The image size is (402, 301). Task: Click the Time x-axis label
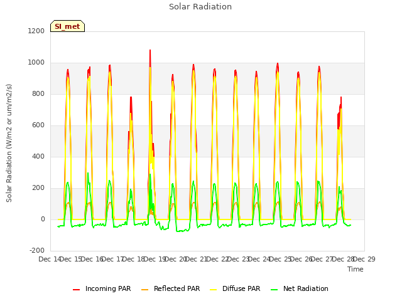(356, 269)
